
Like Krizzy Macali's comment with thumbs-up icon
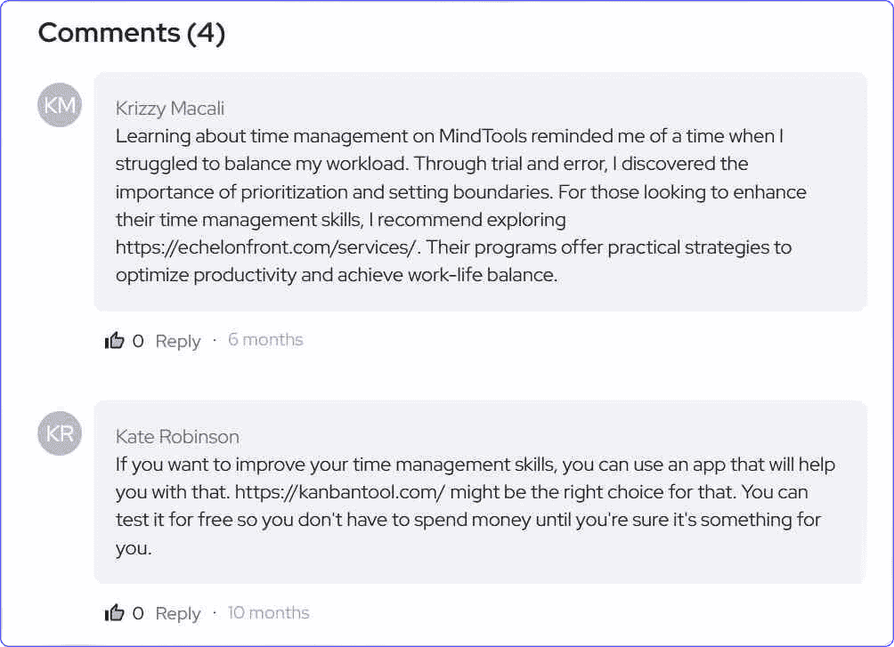(x=114, y=340)
